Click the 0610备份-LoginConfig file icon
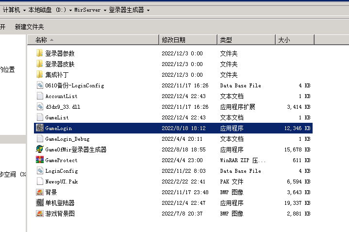349x232 pixels. click(x=40, y=85)
